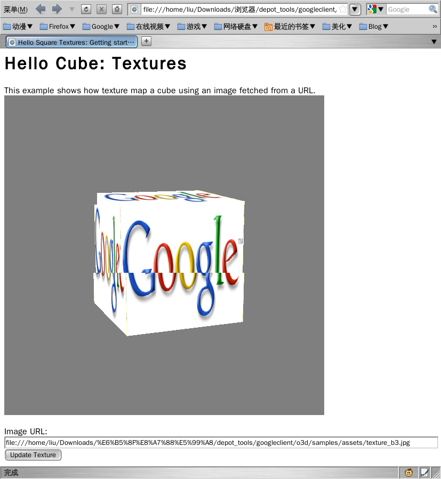Click the site identity icon in address bar

tap(134, 10)
